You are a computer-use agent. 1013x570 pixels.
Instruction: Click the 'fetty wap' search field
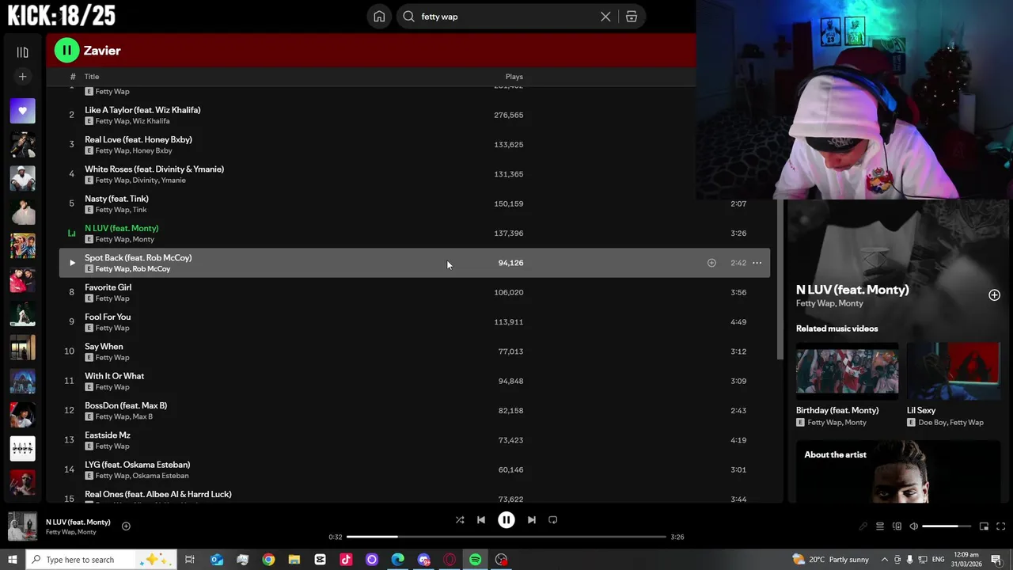506,17
